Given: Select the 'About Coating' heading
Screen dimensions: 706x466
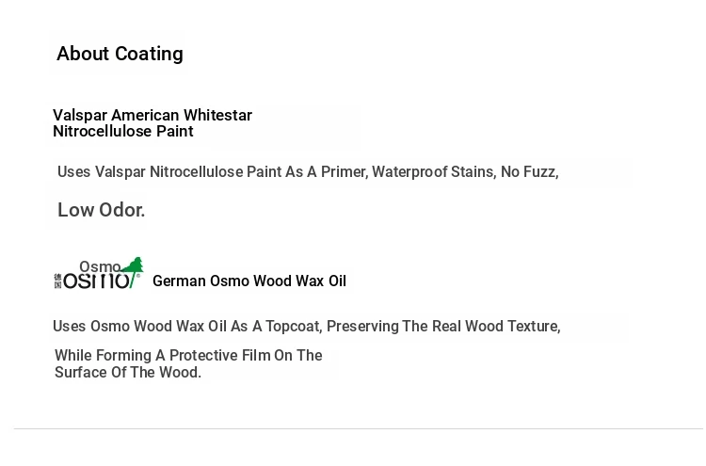Looking at the screenshot, I should coord(120,54).
